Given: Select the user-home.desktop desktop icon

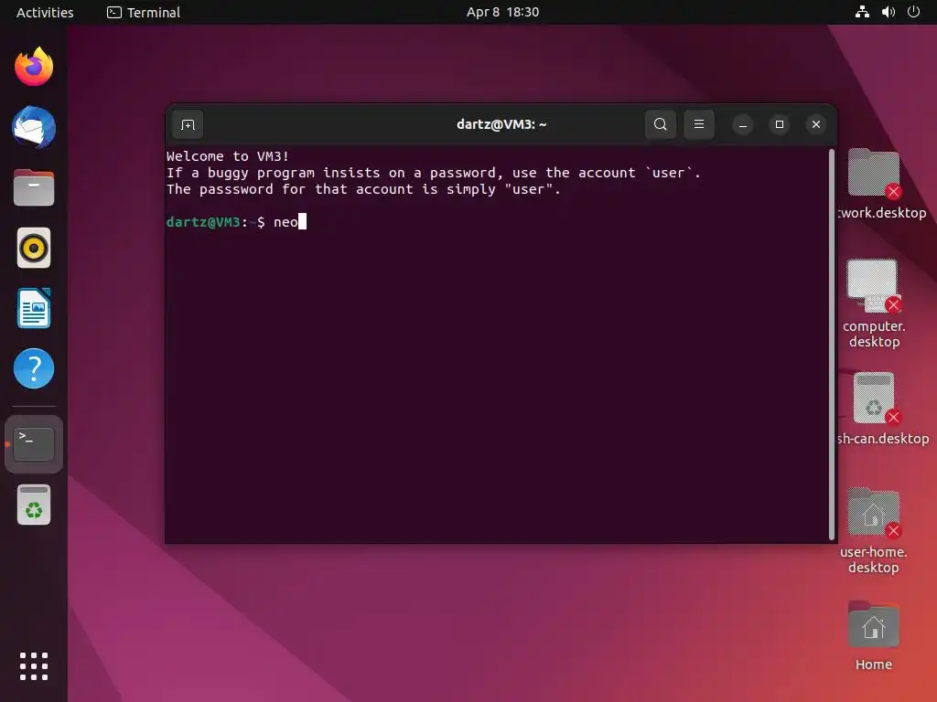Looking at the screenshot, I should (874, 531).
